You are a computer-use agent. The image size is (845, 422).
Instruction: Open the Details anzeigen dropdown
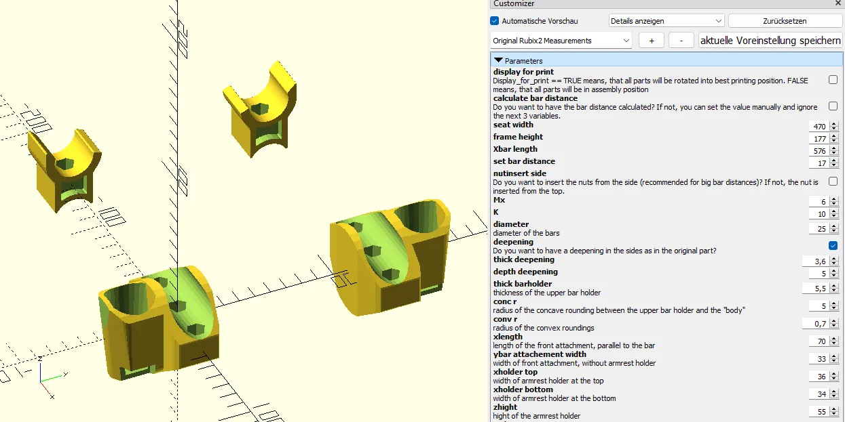666,21
